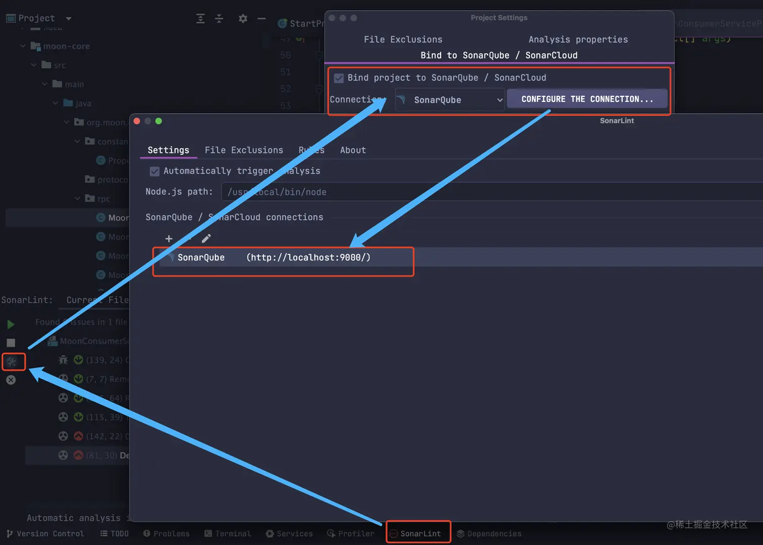Open the Project view selector dropdown arrow
The image size is (763, 545).
pyautogui.click(x=69, y=19)
